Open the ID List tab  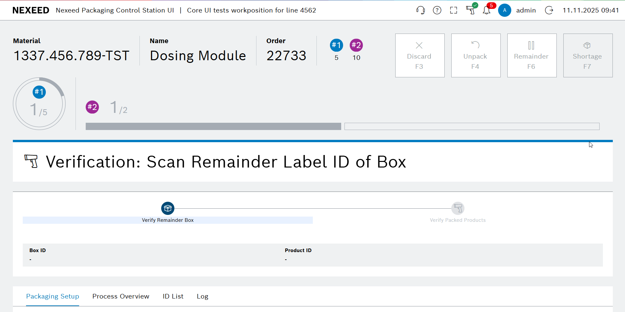[173, 296]
